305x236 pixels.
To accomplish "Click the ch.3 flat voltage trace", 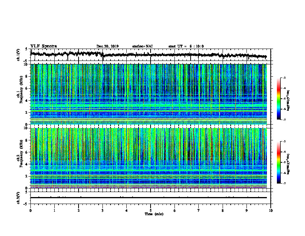I will (x=148, y=198).
